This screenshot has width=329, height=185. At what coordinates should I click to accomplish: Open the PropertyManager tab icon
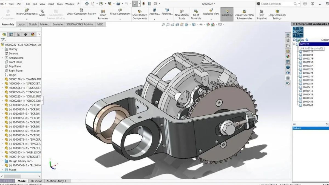[x=11, y=34]
